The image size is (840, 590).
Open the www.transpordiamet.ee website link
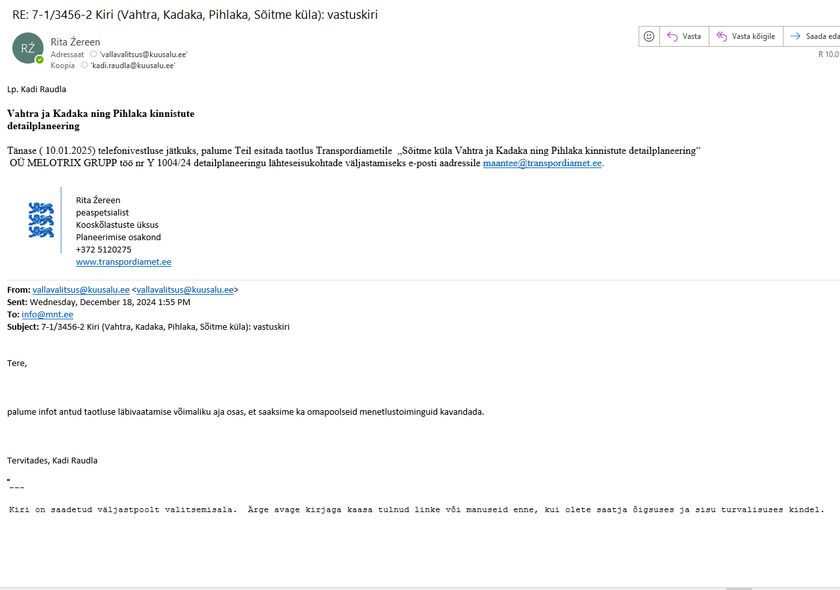click(123, 262)
